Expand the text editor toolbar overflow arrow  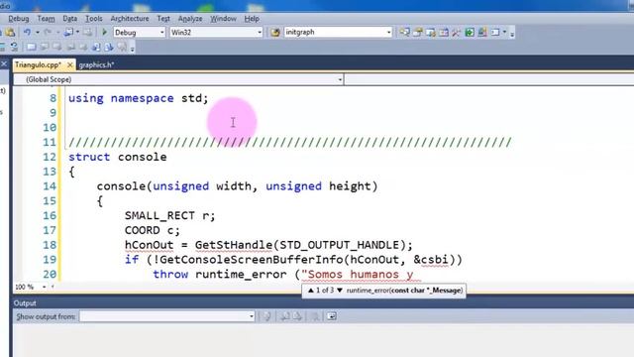click(132, 49)
